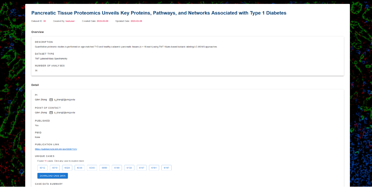
Task: Open the Point of Contact email address
Action: click(65, 112)
